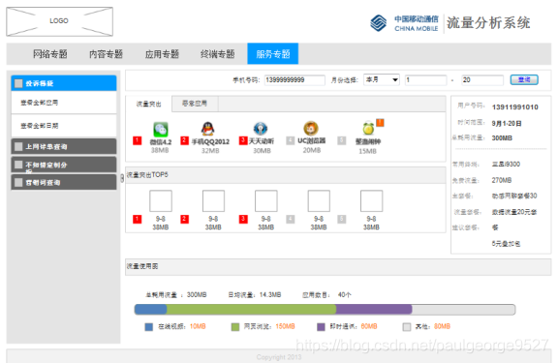Click the WeChat 4.2 app icon
This screenshot has width=558, height=363.
(161, 130)
